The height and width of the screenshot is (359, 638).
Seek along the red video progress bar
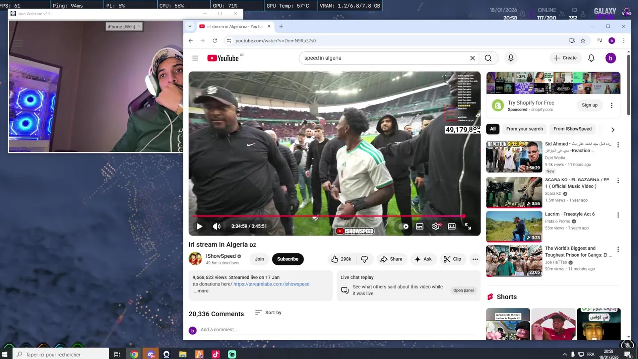pyautogui.click(x=329, y=216)
